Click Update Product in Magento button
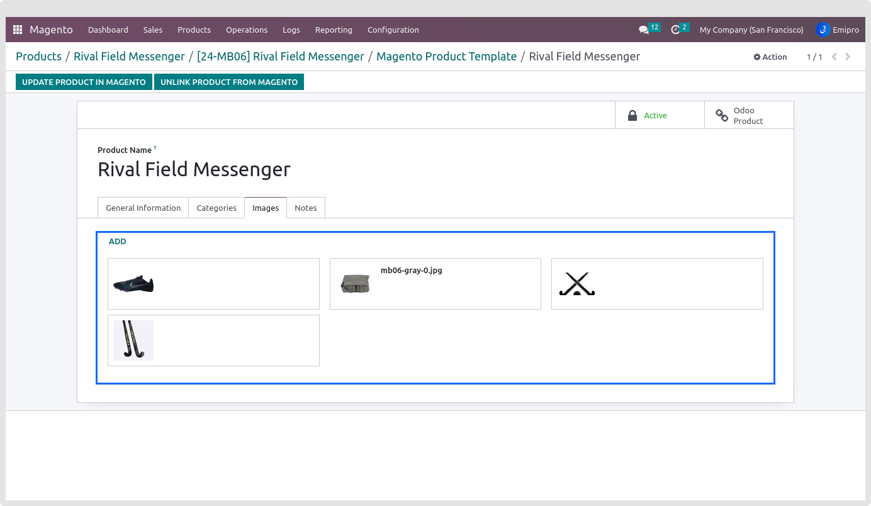The width and height of the screenshot is (871, 506). (x=84, y=82)
